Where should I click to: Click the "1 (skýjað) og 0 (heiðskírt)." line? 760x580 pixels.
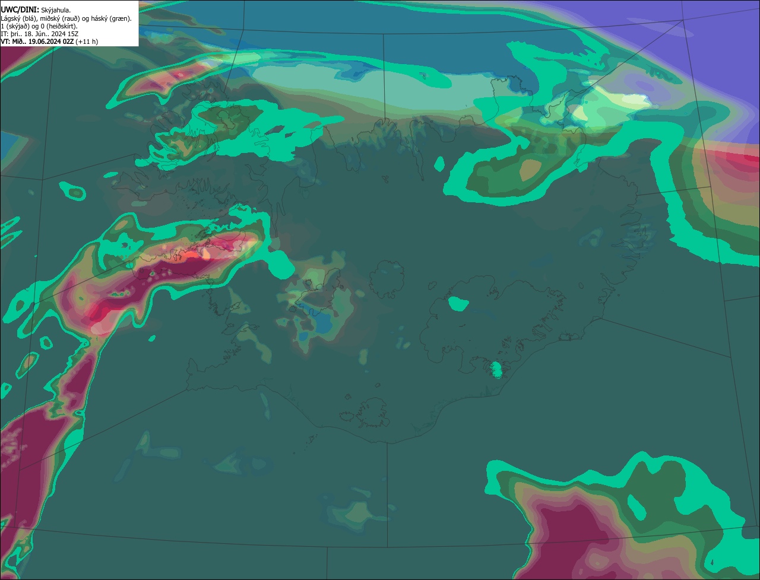pyautogui.click(x=39, y=26)
